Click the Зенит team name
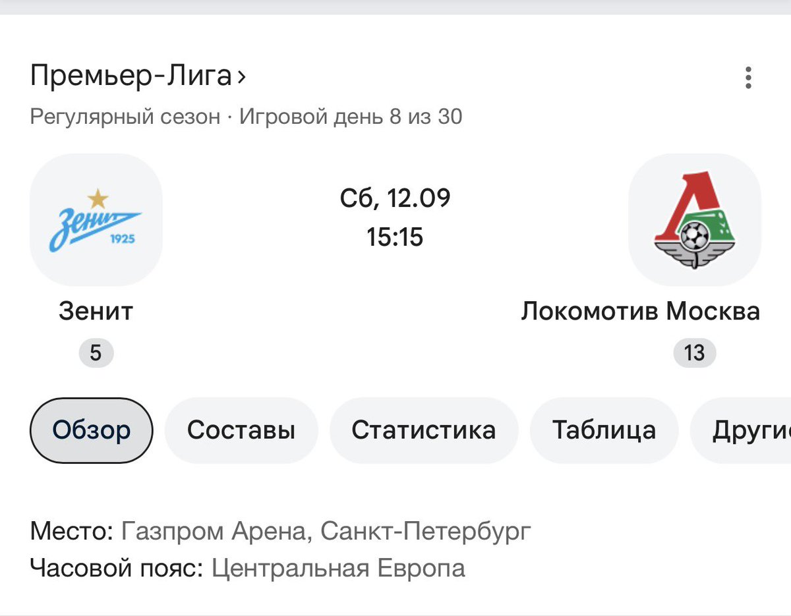The width and height of the screenshot is (791, 616). click(96, 311)
